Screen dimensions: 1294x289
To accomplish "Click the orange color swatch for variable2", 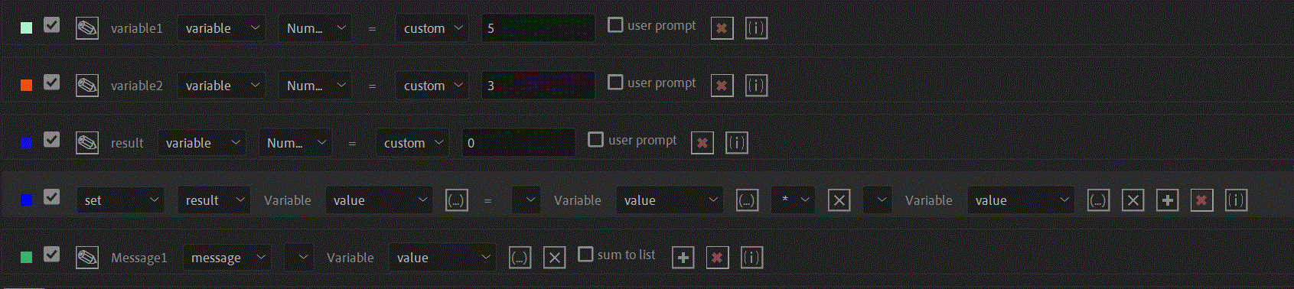I will [27, 86].
